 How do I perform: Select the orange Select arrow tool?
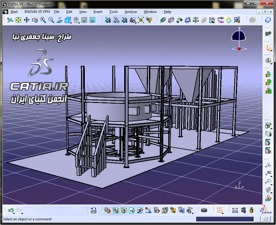[268, 48]
